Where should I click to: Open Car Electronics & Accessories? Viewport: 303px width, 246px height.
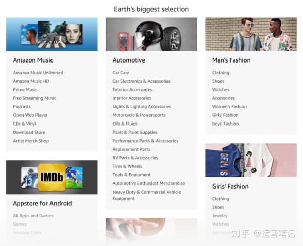click(141, 81)
